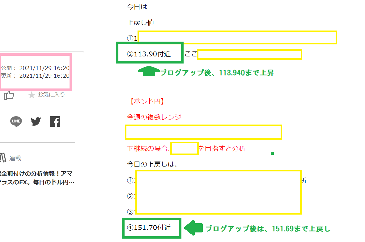Click the 連載 series label

(x=15, y=158)
